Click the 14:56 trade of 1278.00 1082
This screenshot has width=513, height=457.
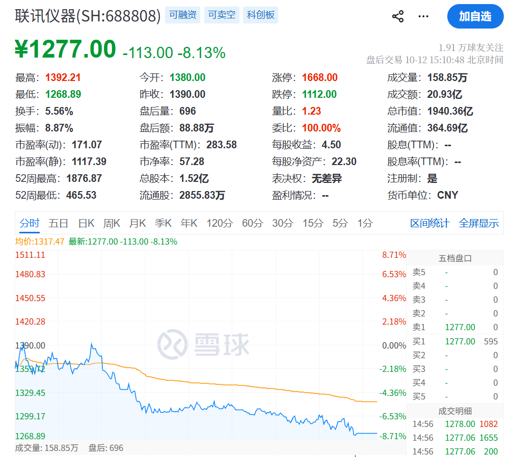(455, 424)
